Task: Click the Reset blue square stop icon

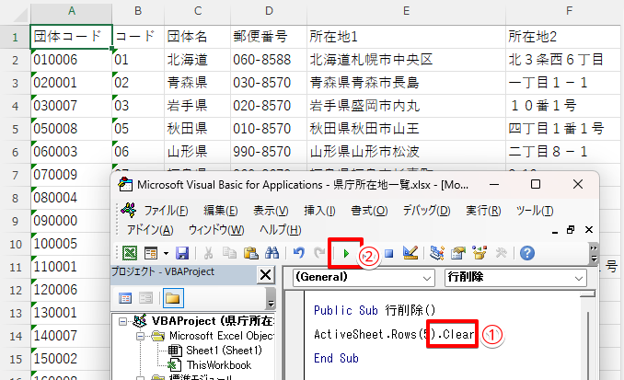Action: tap(388, 253)
